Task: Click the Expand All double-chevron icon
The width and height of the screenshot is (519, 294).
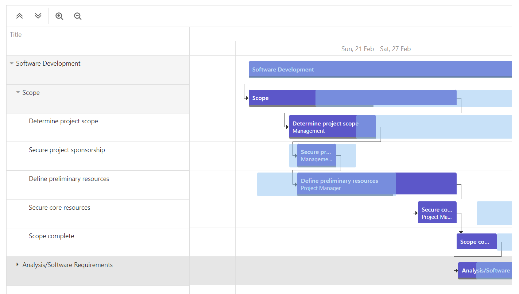Action: pos(38,16)
